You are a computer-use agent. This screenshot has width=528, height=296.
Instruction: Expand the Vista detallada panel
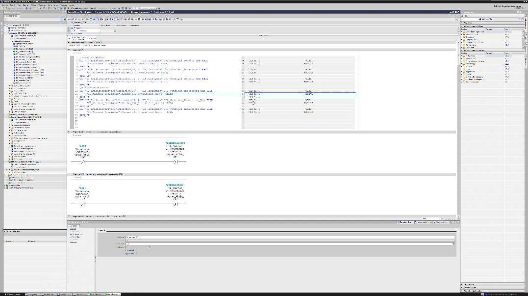coord(5,231)
